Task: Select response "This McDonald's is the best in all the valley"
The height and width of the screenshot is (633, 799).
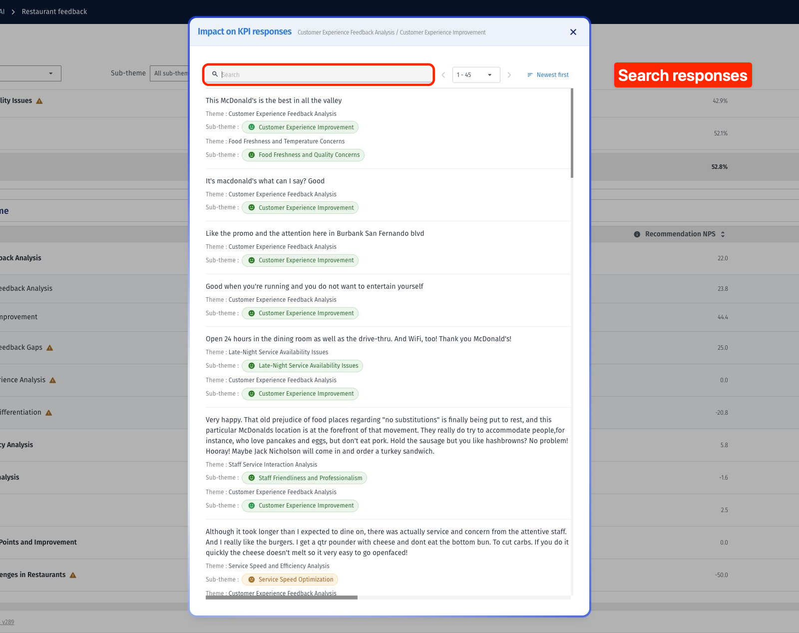Action: [274, 100]
